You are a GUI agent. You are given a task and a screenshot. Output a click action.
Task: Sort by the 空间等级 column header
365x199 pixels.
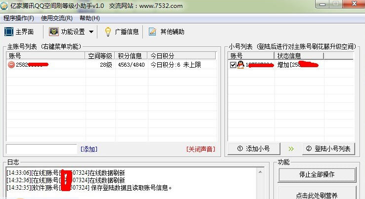point(100,56)
